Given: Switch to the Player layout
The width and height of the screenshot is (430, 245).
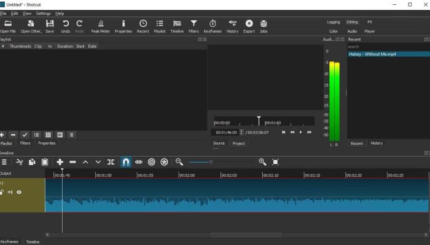Looking at the screenshot, I should 370,31.
